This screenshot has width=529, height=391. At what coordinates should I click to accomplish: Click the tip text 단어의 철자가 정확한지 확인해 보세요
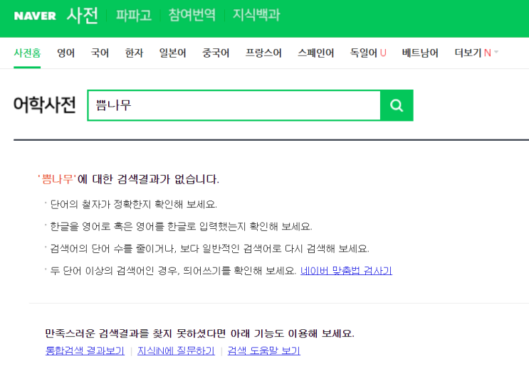click(x=134, y=204)
